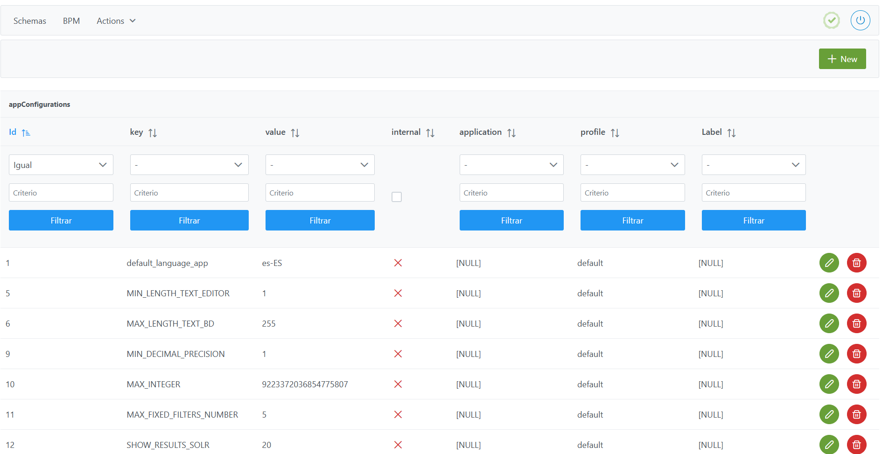
Task: Toggle the internal filter checkbox
Action: (x=397, y=197)
